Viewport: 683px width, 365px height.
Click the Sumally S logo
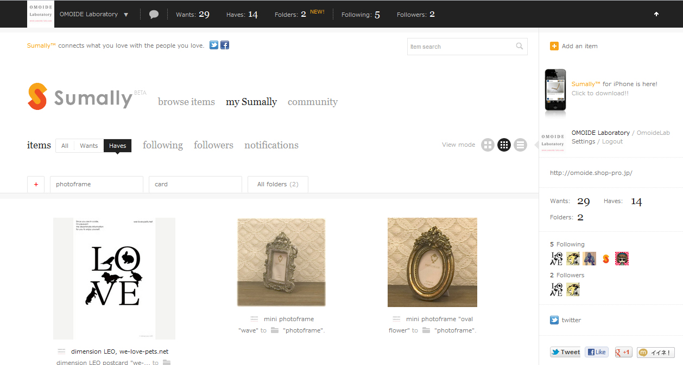click(37, 97)
